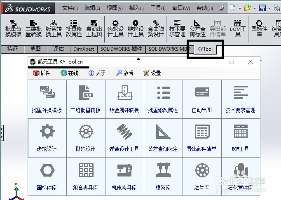Open 公差查询标注 tile in KYTool
The height and width of the screenshot is (200, 281).
click(163, 138)
